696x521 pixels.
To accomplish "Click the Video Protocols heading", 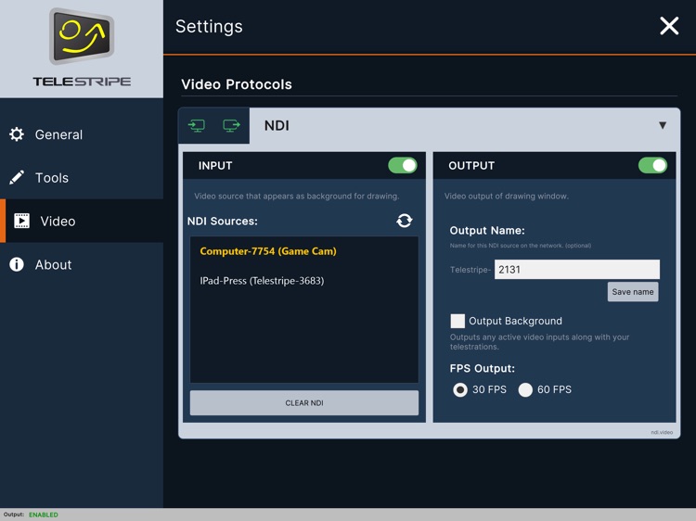I will [237, 84].
